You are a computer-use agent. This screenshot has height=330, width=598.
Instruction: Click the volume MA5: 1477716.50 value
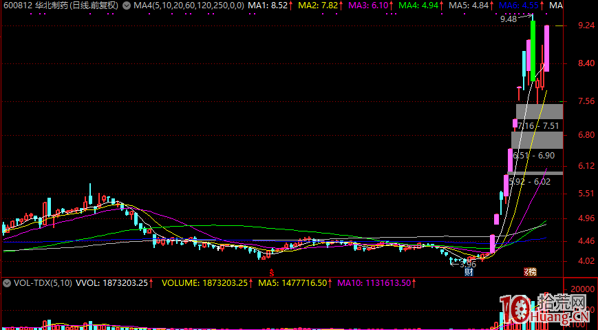pos(292,283)
